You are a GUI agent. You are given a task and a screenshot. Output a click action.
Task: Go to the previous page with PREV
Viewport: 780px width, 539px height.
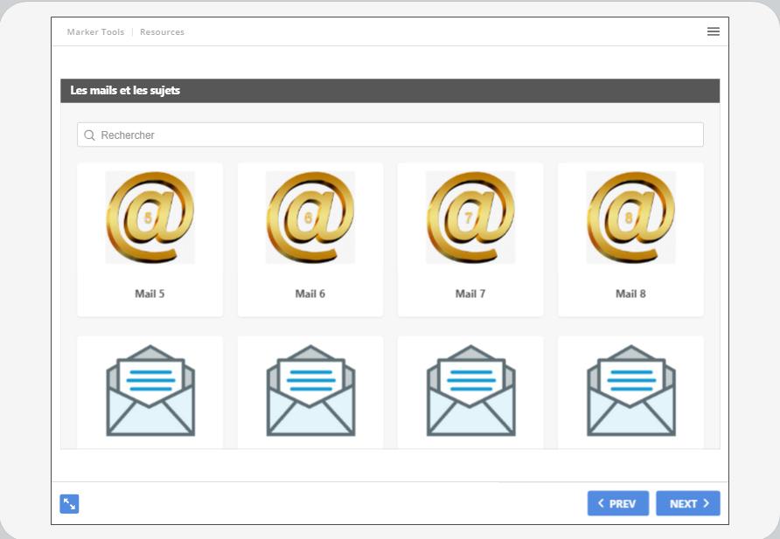point(618,503)
